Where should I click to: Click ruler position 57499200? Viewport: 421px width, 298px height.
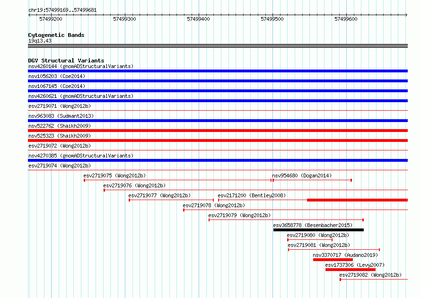tap(51, 19)
